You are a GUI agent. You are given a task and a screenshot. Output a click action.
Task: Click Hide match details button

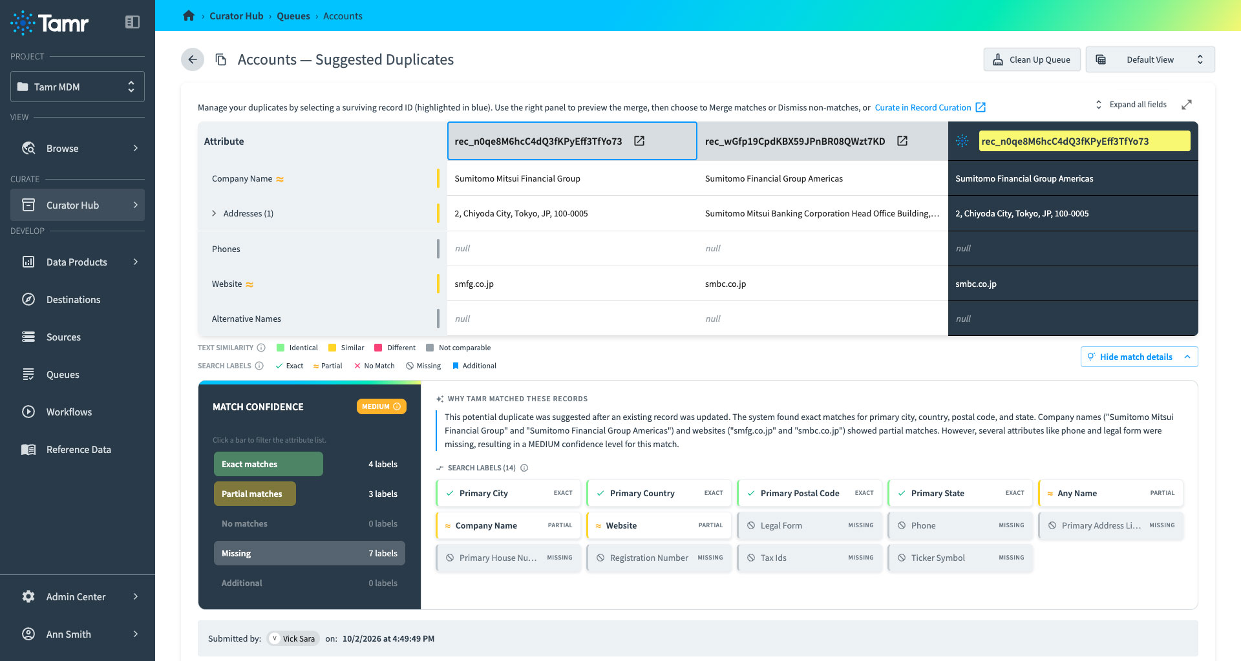(x=1139, y=357)
